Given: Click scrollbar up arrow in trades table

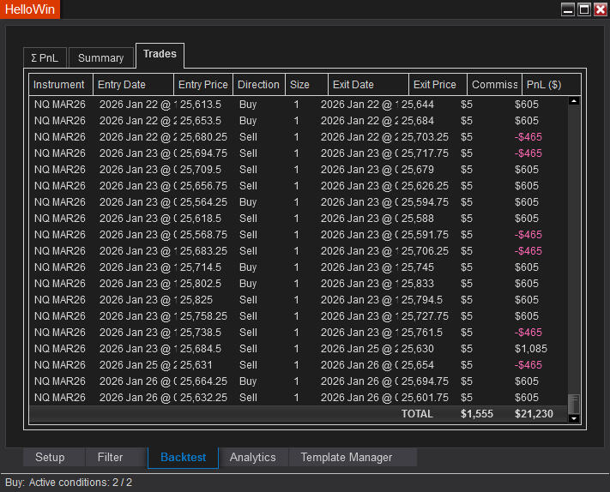Looking at the screenshot, I should tap(574, 100).
